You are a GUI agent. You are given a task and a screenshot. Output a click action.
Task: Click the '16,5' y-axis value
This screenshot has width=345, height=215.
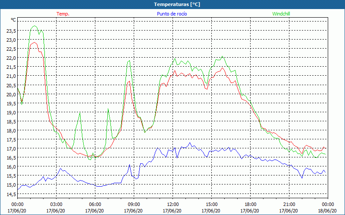(x=11, y=158)
